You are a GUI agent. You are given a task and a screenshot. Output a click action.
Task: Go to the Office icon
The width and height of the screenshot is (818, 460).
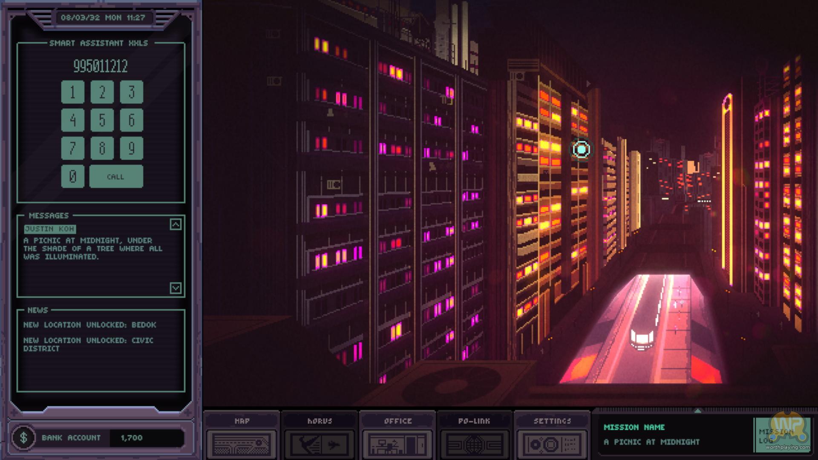[x=397, y=444]
